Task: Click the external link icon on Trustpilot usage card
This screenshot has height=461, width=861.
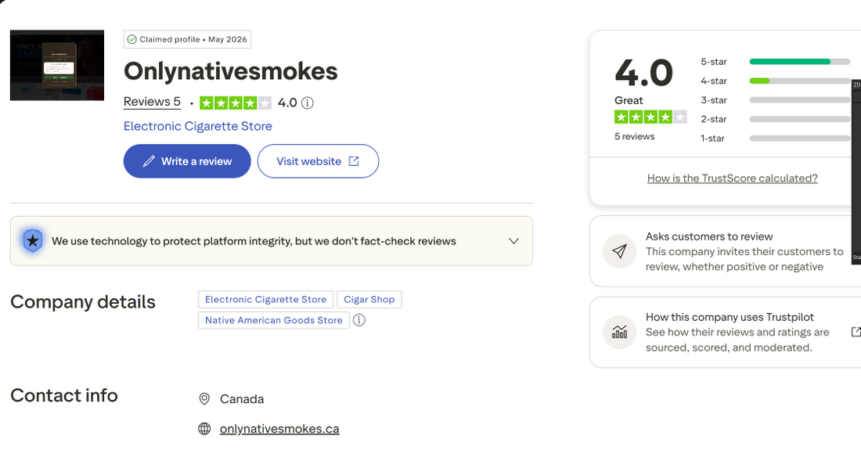Action: [x=856, y=332]
